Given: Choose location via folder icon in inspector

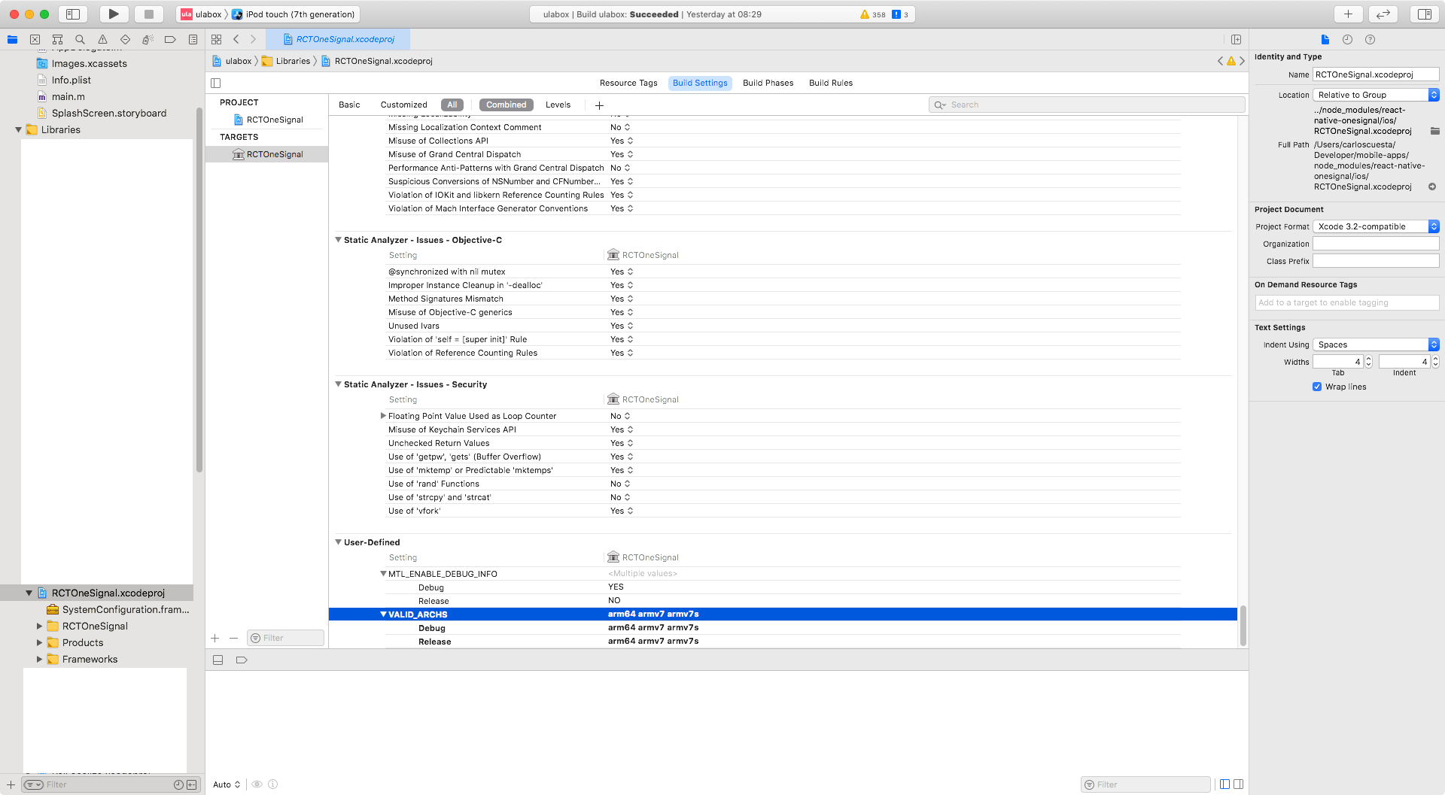Looking at the screenshot, I should [1434, 131].
